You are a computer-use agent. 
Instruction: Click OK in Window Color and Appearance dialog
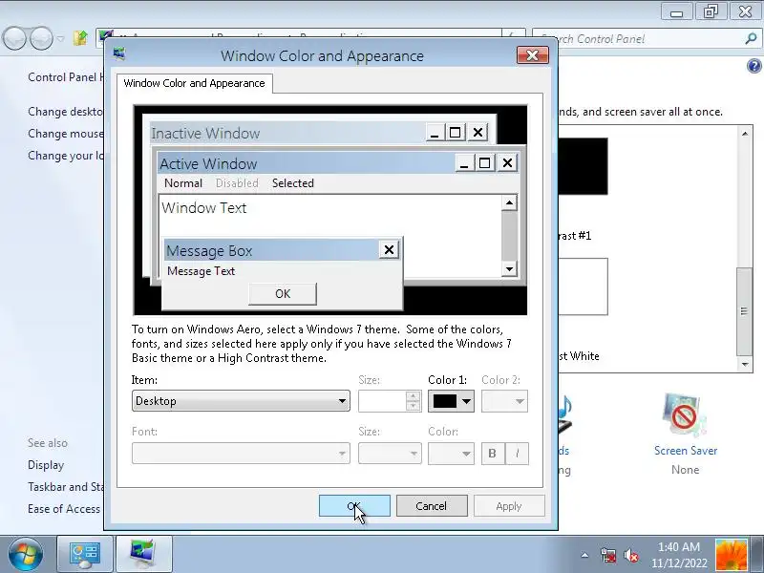(x=354, y=506)
